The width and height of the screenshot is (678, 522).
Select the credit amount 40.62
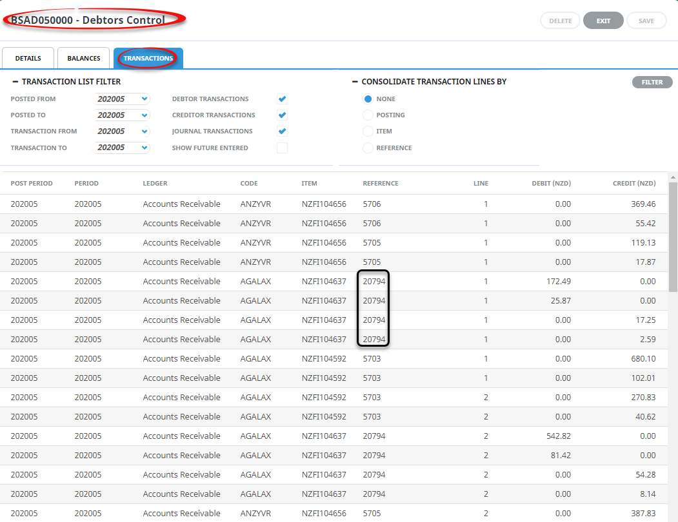(646, 416)
